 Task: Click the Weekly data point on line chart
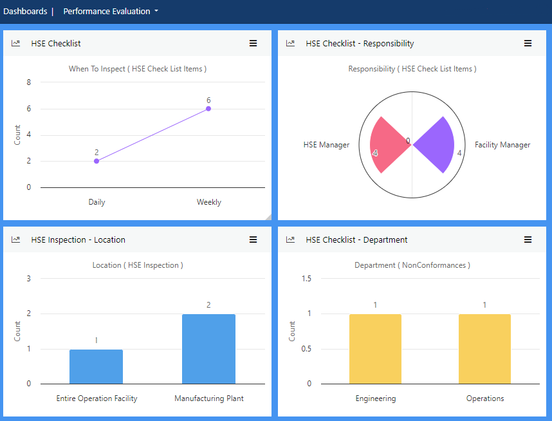coord(208,108)
